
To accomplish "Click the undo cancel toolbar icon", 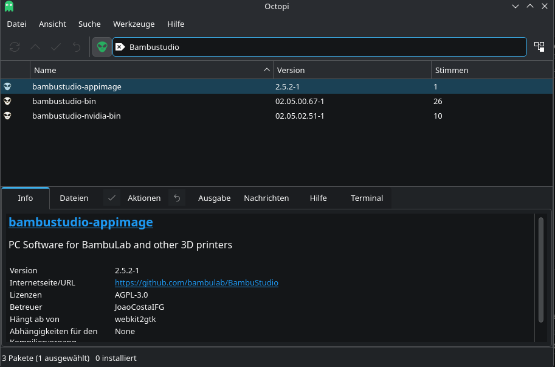I will pyautogui.click(x=77, y=47).
